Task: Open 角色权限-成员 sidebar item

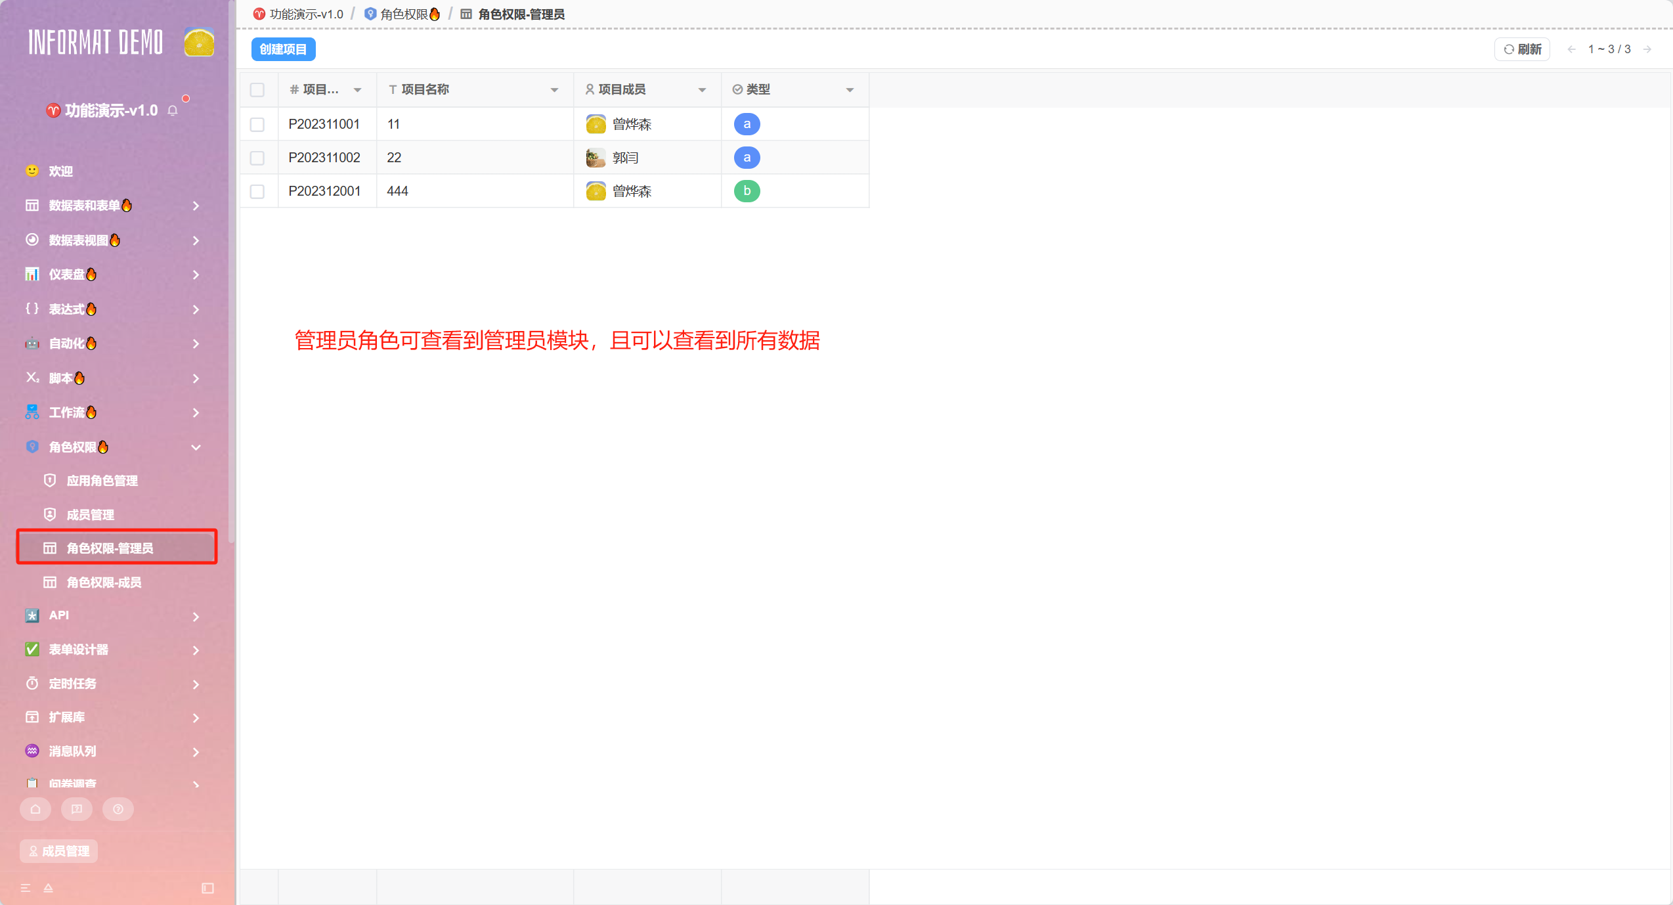Action: 104,583
